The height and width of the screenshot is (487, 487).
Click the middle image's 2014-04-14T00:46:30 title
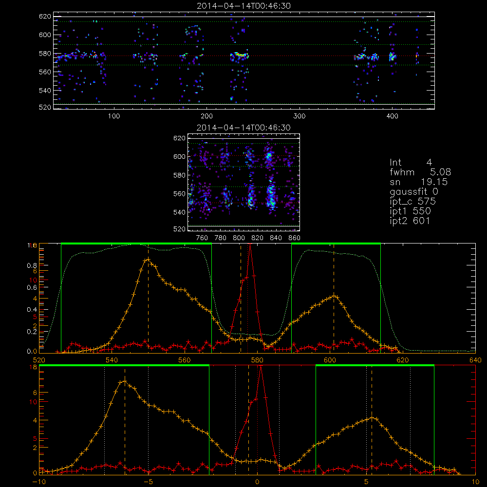tap(243, 127)
